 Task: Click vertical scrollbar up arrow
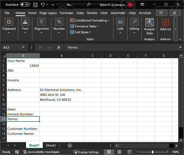coord(181,56)
